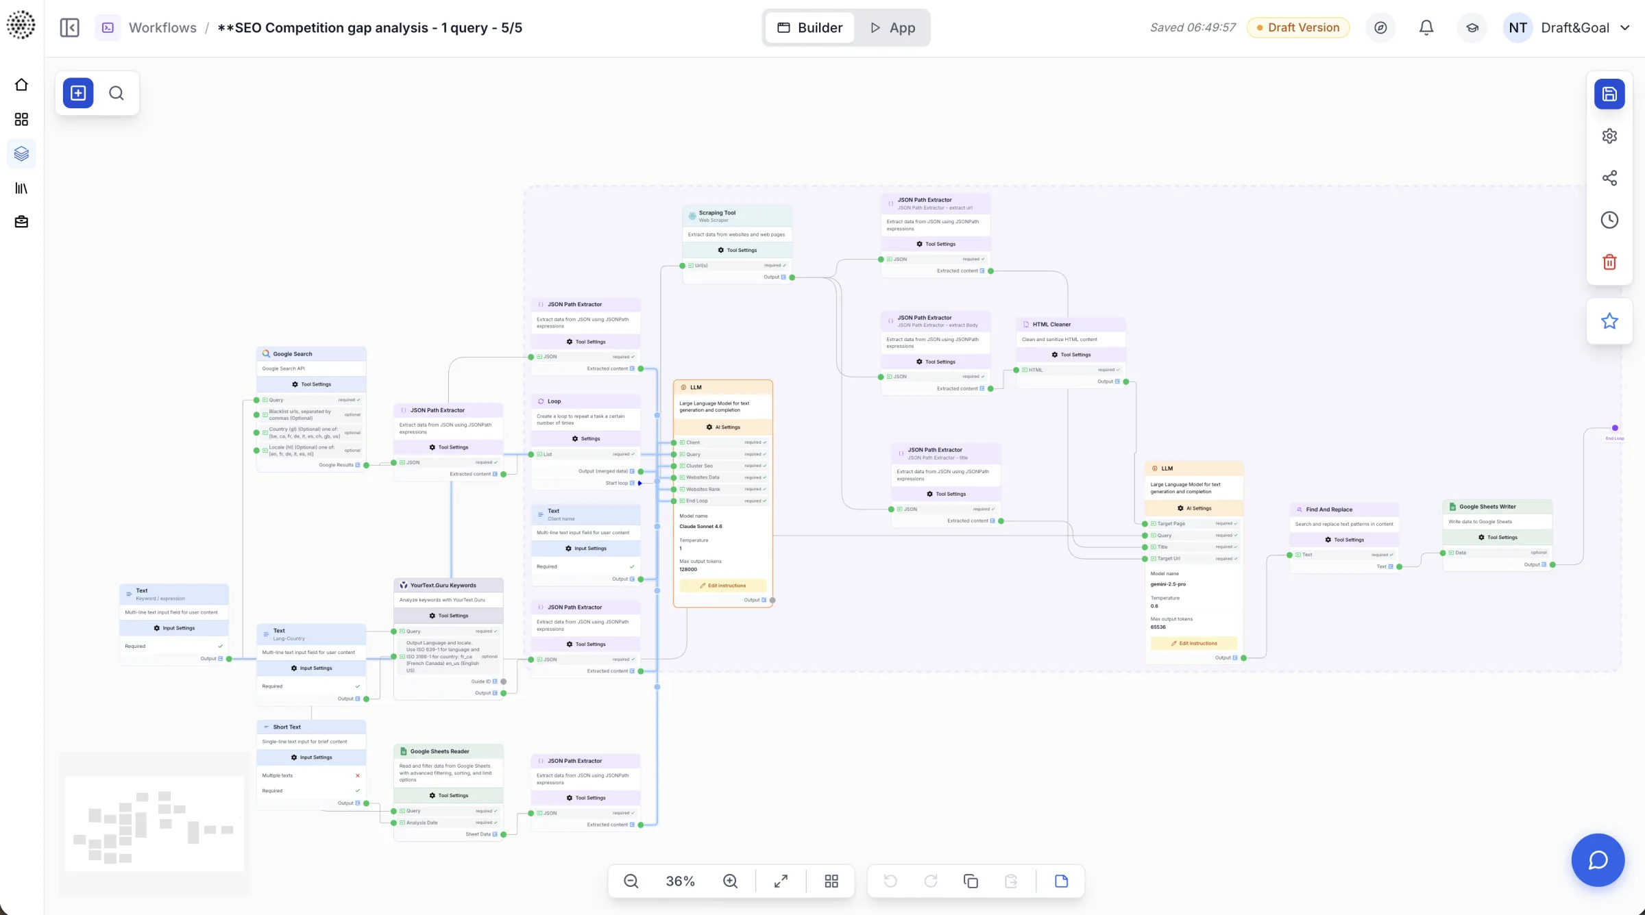Screen dimensions: 1645x915
Task: Redo the canvas action
Action: click(931, 881)
